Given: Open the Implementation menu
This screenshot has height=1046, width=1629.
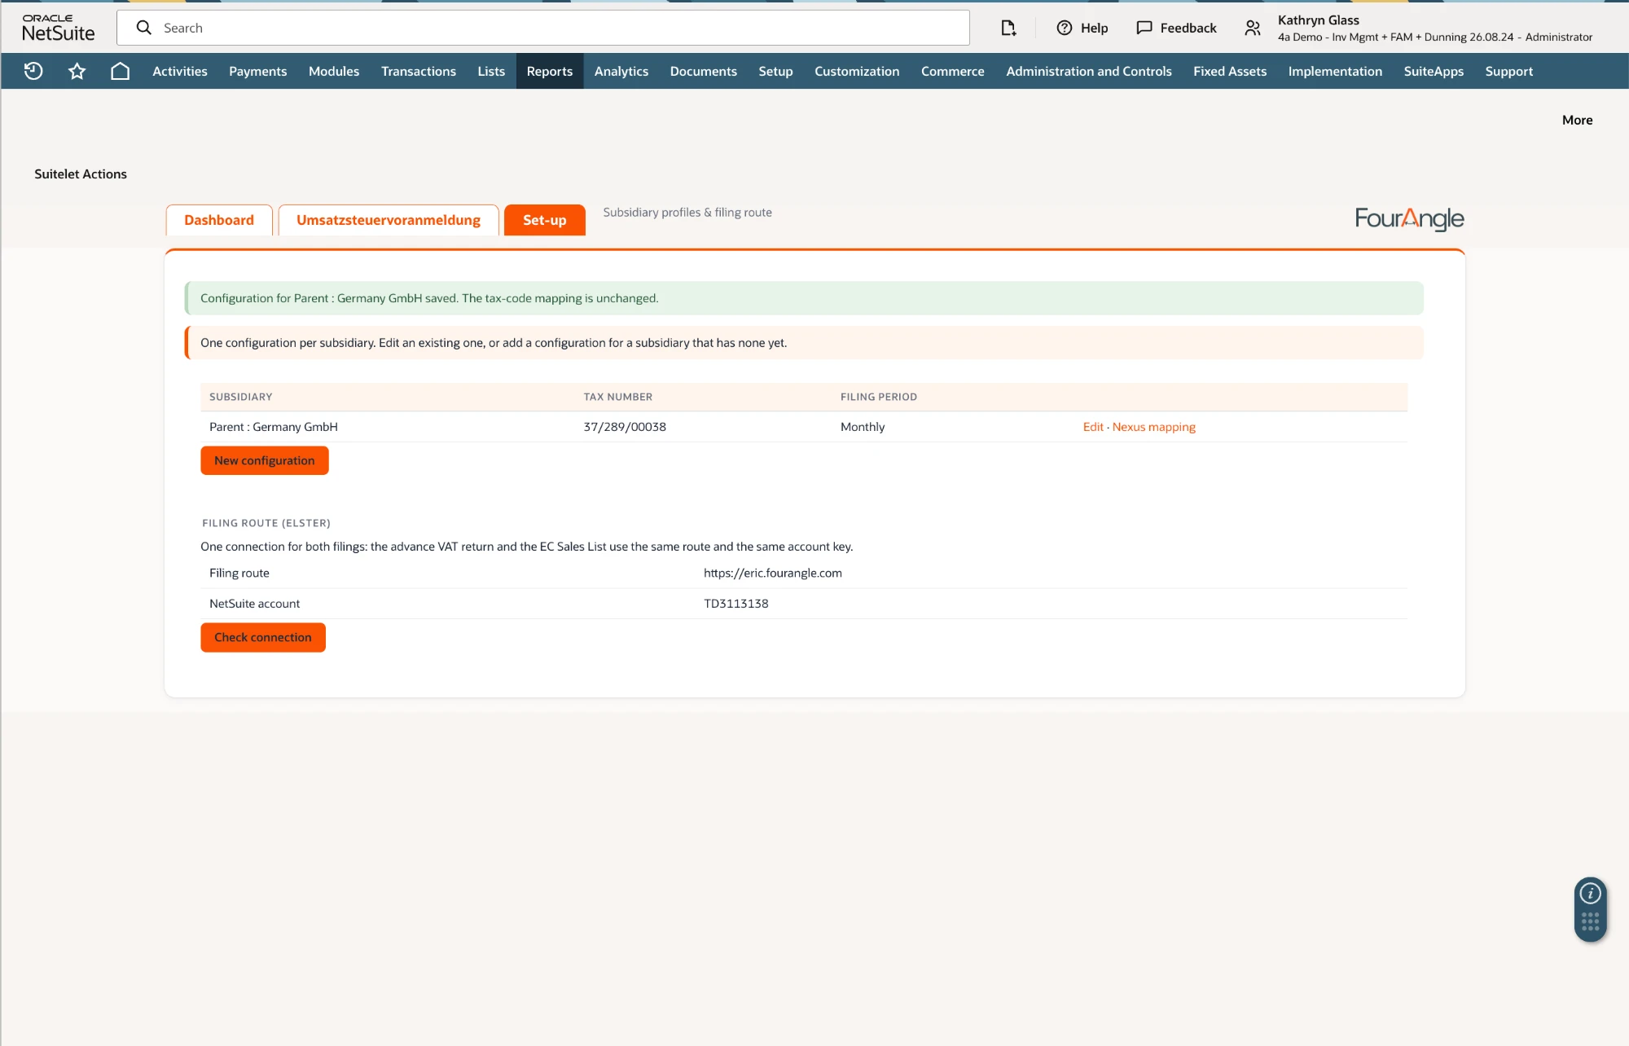Looking at the screenshot, I should point(1335,71).
